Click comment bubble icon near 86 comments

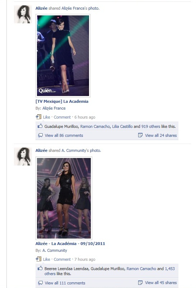(x=40, y=135)
